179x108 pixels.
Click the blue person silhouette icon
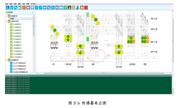(78, 8)
